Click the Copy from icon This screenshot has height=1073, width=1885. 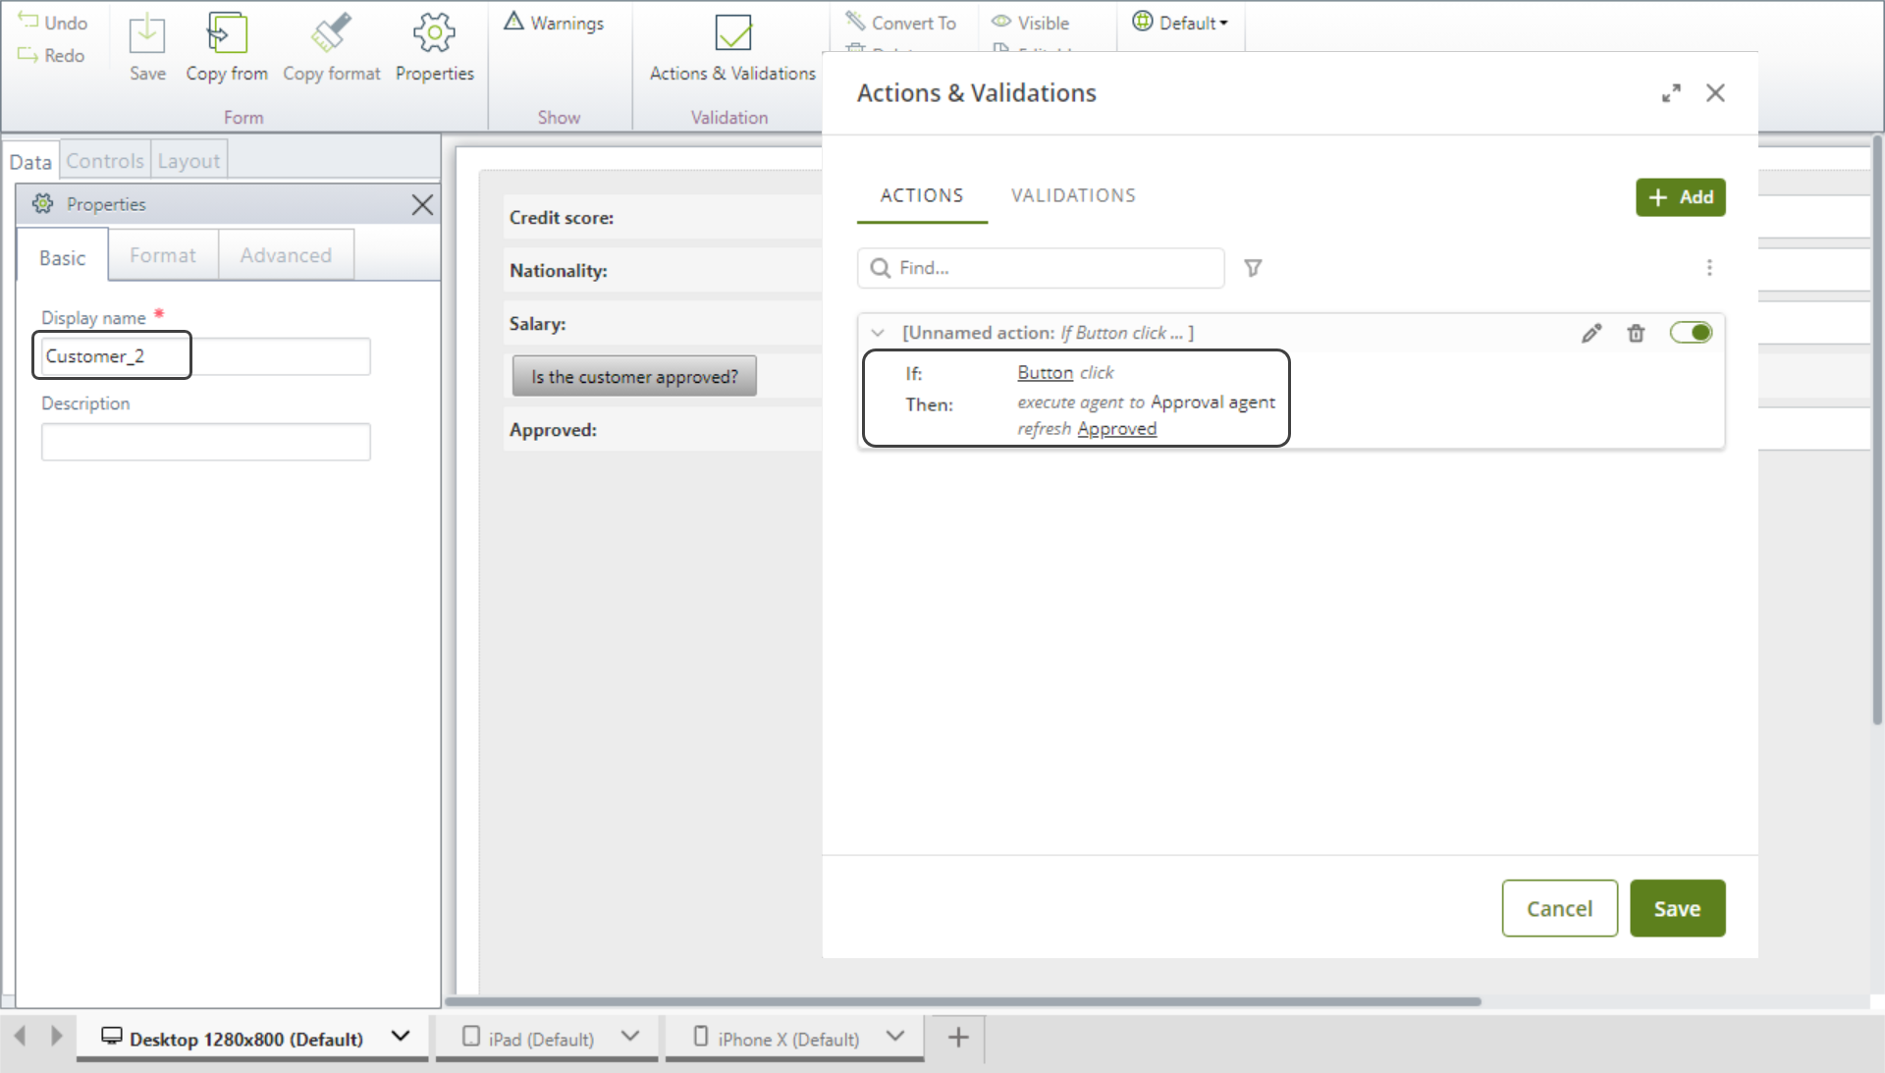[227, 34]
